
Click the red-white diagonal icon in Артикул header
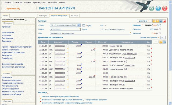(164, 21)
